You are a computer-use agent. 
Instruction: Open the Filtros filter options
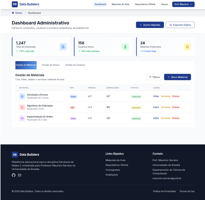[154, 77]
